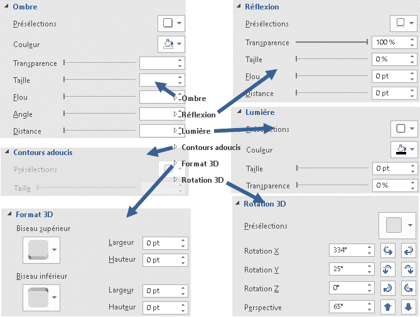Click the Rotation Y down-rotate icon

point(408,270)
